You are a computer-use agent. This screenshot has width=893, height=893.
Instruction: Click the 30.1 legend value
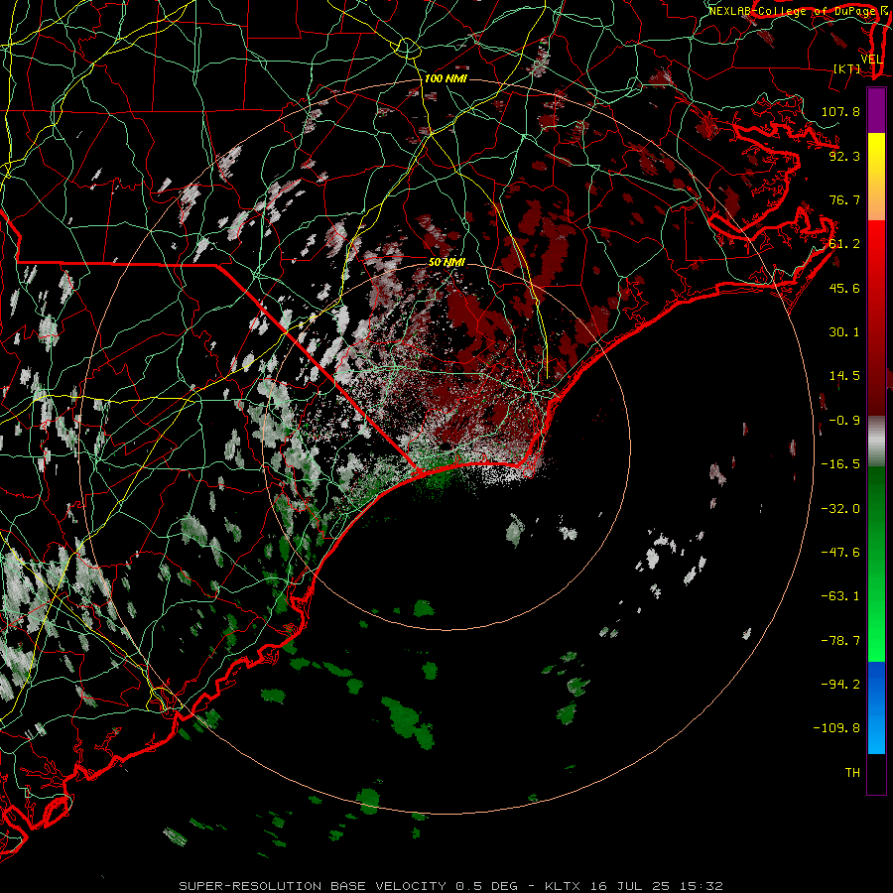(844, 332)
